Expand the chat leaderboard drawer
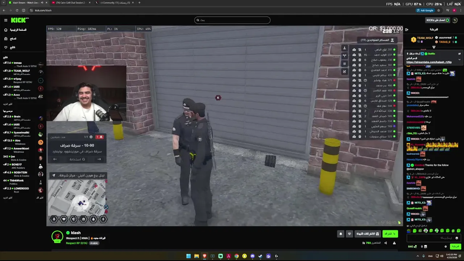The height and width of the screenshot is (261, 464). pyautogui.click(x=434, y=47)
